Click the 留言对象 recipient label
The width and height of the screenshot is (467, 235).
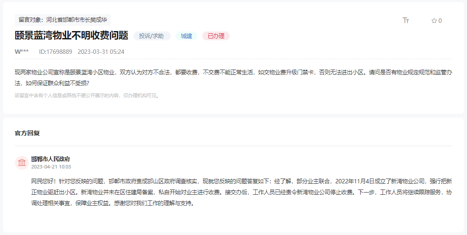[x=63, y=20]
